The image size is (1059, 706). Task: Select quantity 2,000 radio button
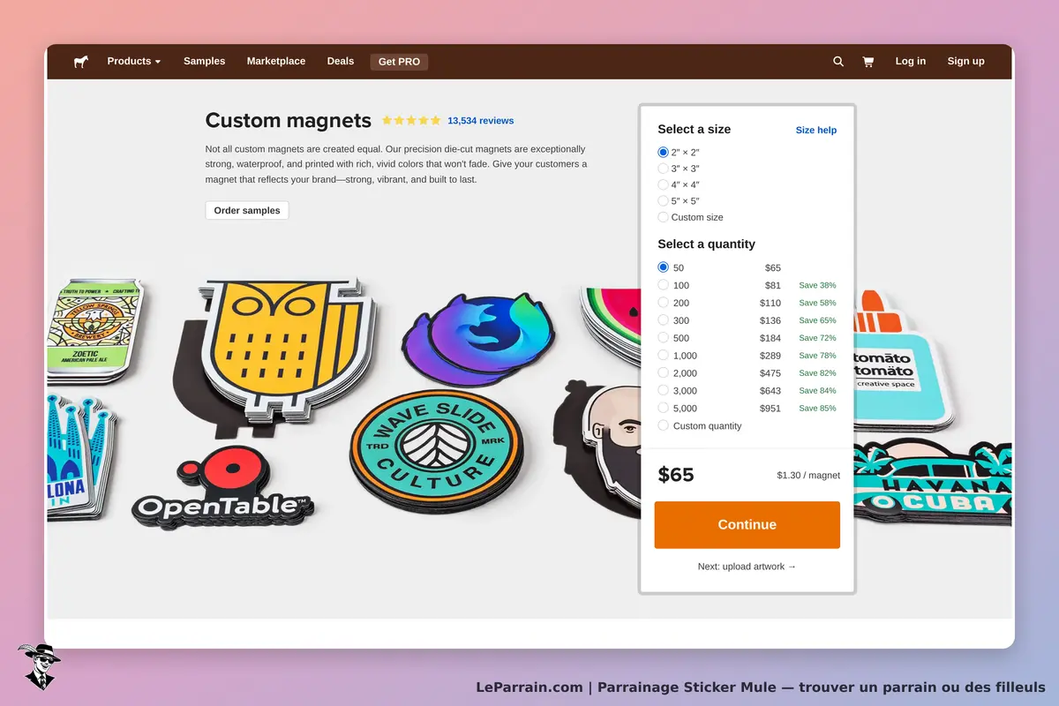point(664,373)
